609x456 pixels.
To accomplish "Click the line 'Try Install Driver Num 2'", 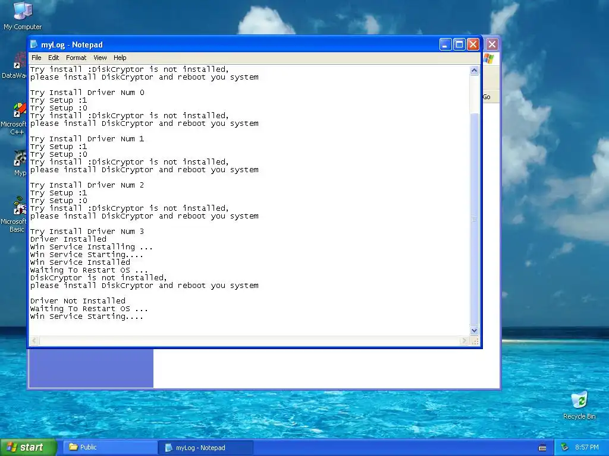I will tap(87, 185).
